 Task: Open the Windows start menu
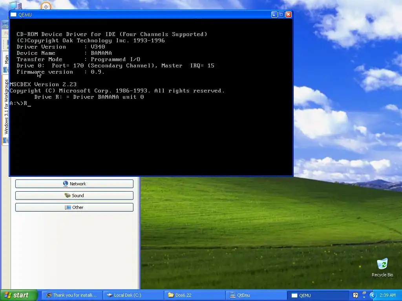(x=18, y=296)
